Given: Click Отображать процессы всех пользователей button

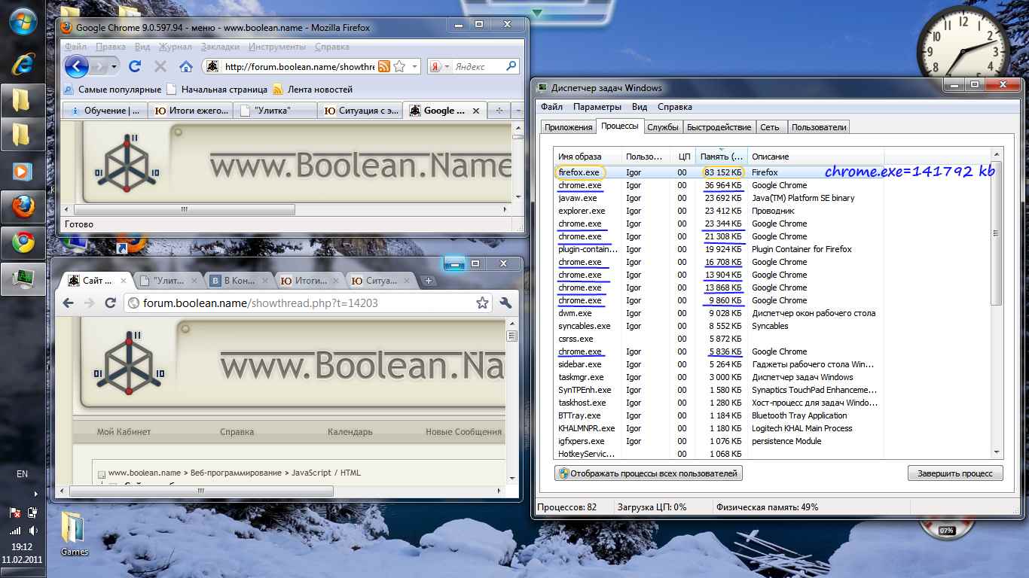Looking at the screenshot, I should (x=649, y=473).
